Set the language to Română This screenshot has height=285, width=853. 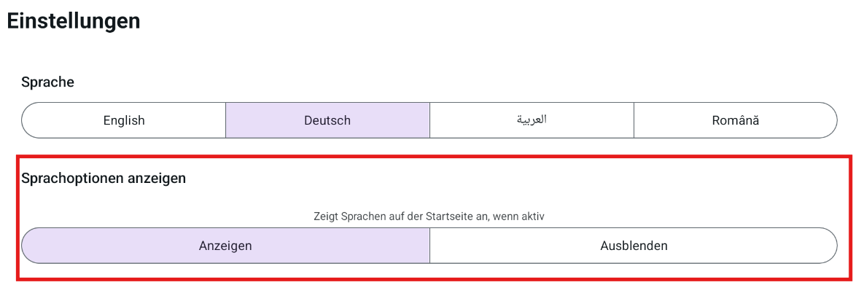[736, 120]
